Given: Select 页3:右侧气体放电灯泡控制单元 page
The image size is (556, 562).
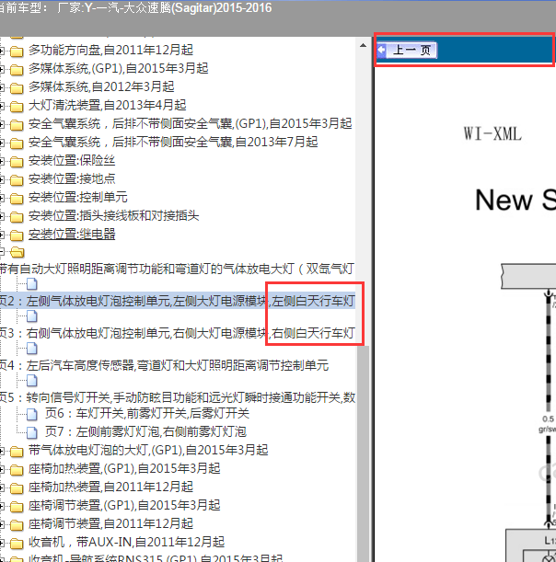Looking at the screenshot, I should [x=178, y=333].
